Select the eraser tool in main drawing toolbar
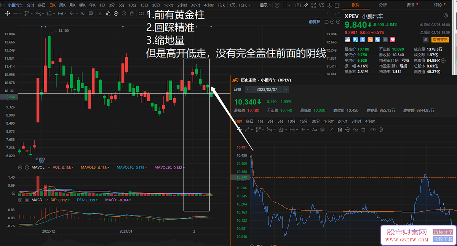The width and height of the screenshot is (457, 246). click(x=100, y=13)
